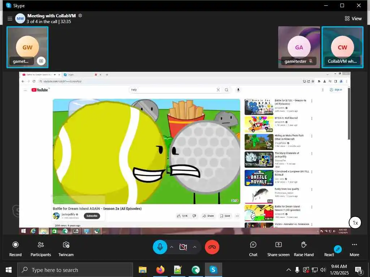Open Firefox from taskbar

(160, 270)
